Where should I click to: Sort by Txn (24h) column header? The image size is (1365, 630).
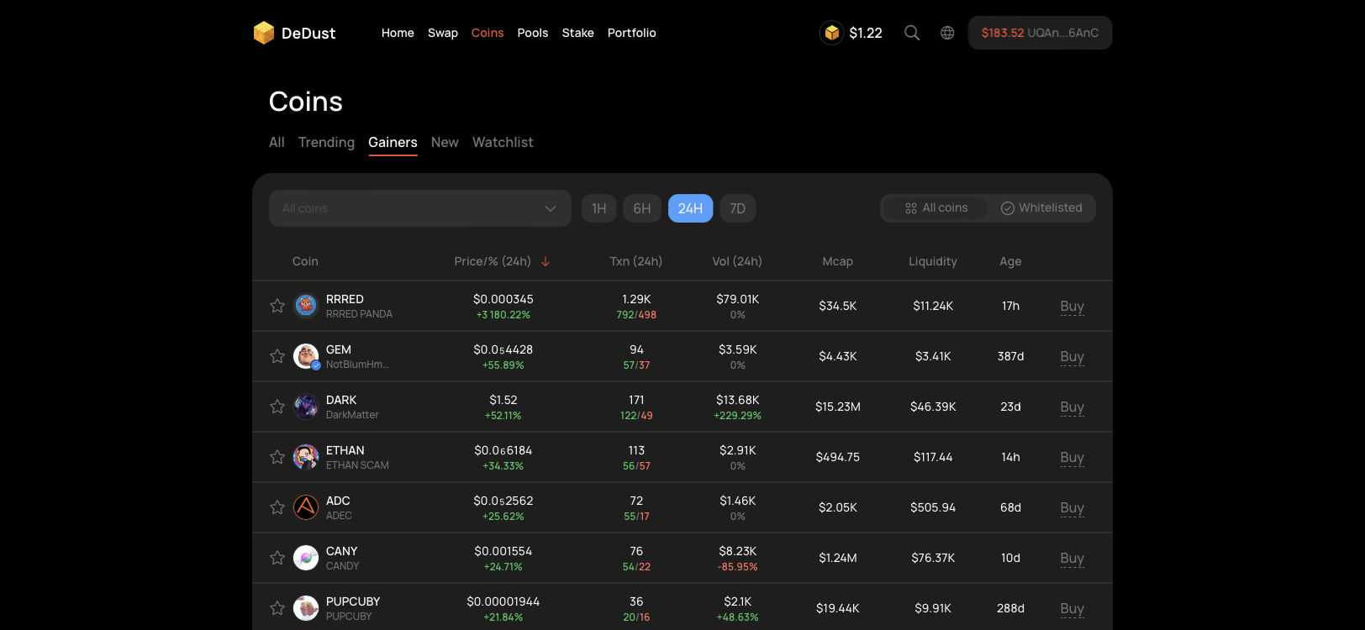click(x=636, y=261)
